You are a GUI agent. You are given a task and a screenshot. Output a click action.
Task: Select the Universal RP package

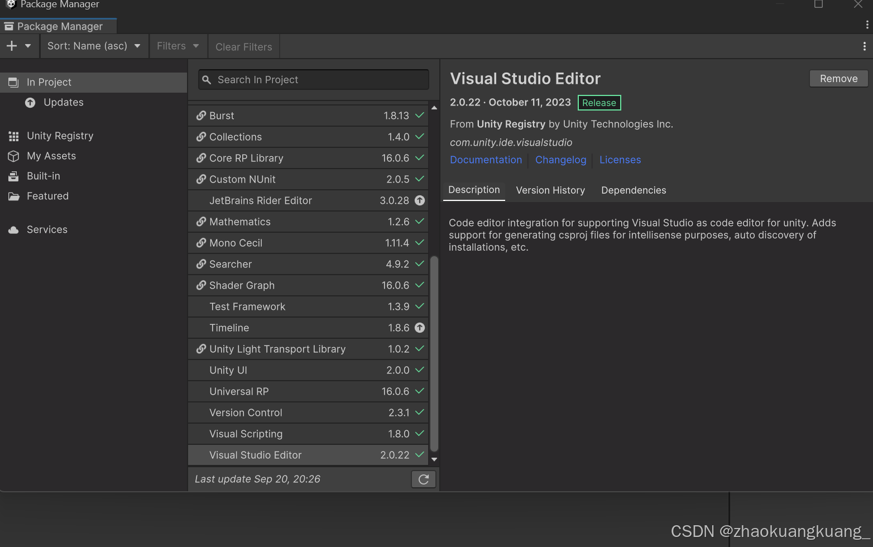(308, 391)
